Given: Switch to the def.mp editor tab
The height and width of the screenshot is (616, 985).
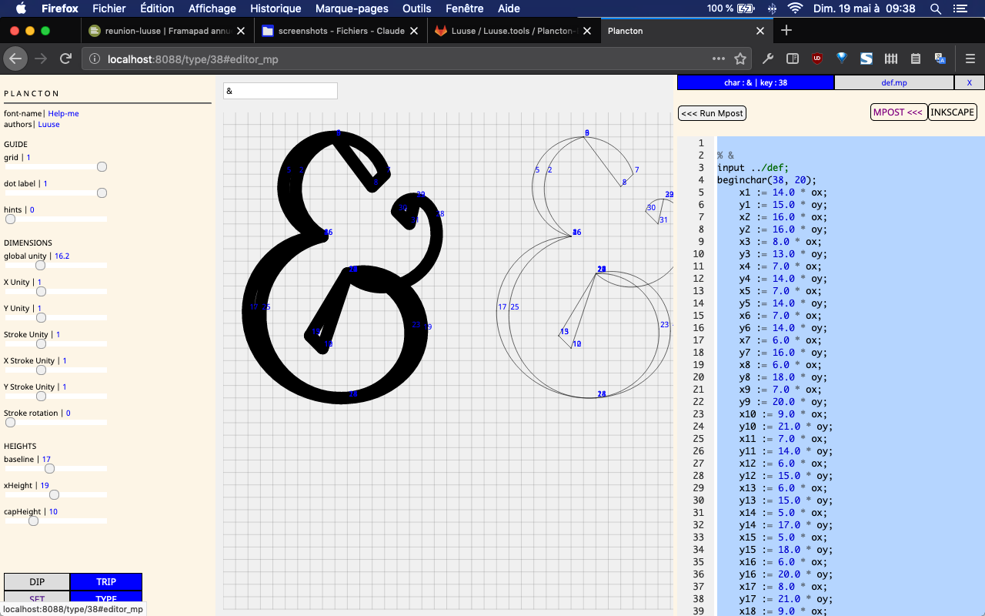Looking at the screenshot, I should 893,82.
